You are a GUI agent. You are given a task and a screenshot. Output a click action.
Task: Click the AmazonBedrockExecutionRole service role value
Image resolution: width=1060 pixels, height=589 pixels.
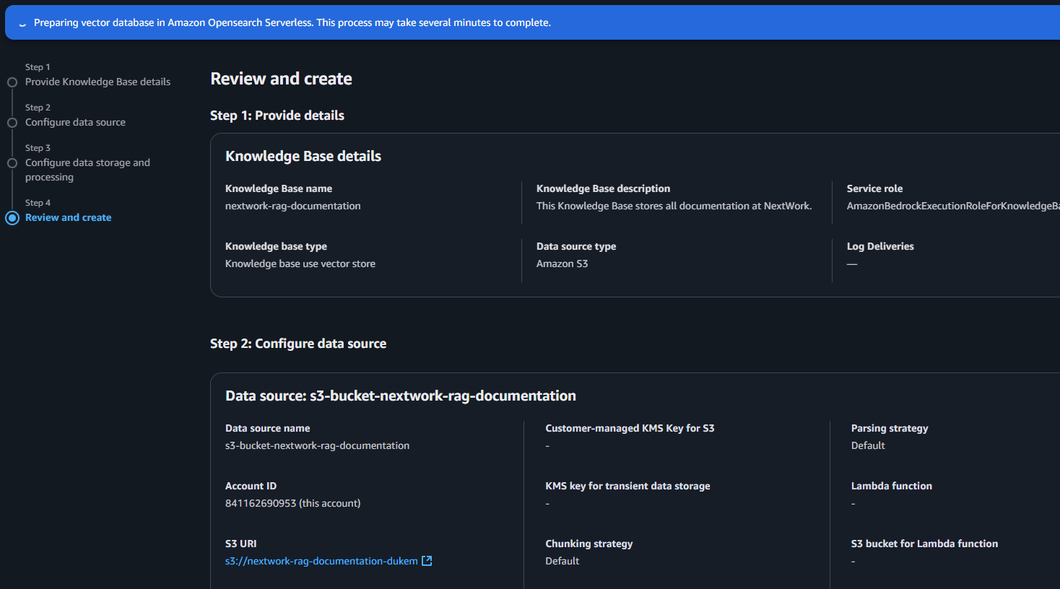click(x=952, y=206)
